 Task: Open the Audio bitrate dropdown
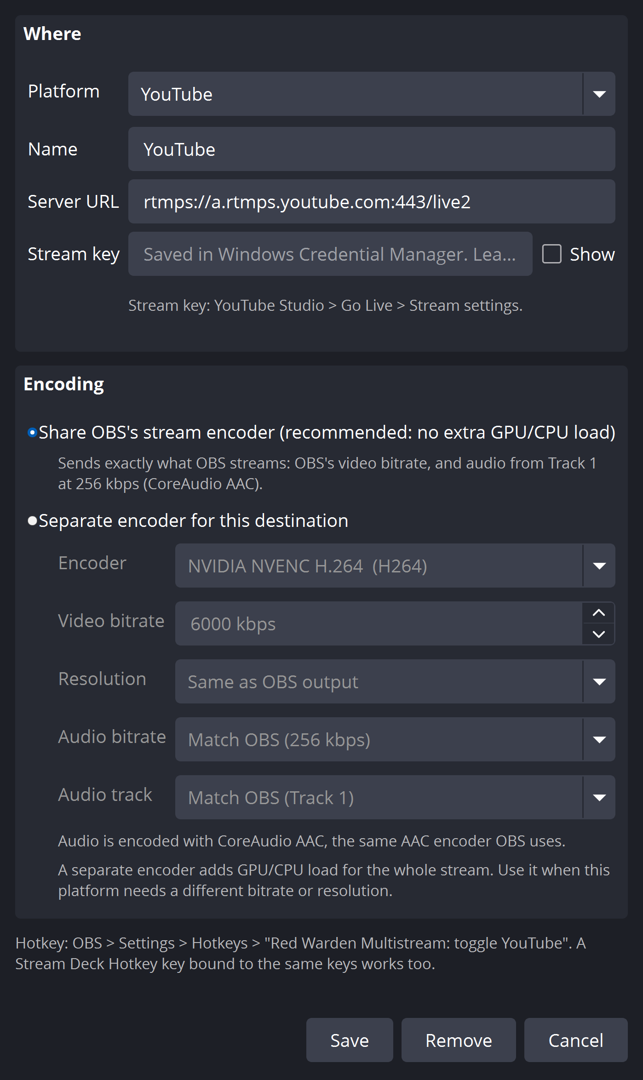click(395, 739)
